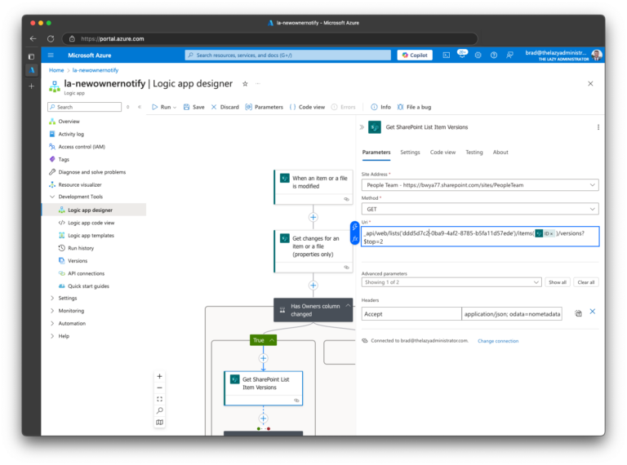Viewport: 627px width, 465px height.
Task: Click the Clear all button
Action: coord(586,282)
